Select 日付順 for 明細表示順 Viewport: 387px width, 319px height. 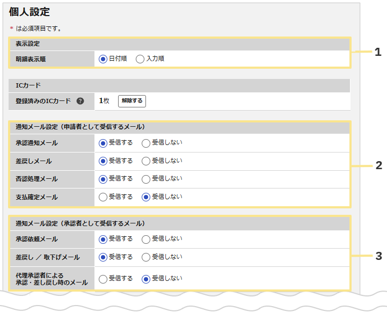tap(103, 59)
